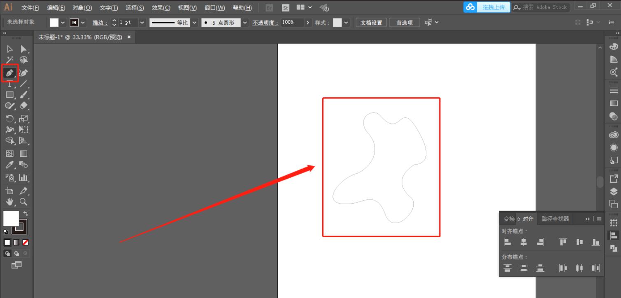Select the Free Transform tool

point(23,130)
